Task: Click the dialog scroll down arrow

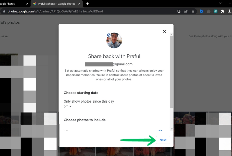Action: [172, 129]
